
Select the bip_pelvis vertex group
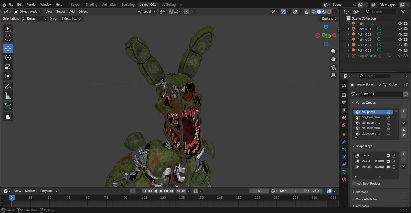(x=373, y=112)
